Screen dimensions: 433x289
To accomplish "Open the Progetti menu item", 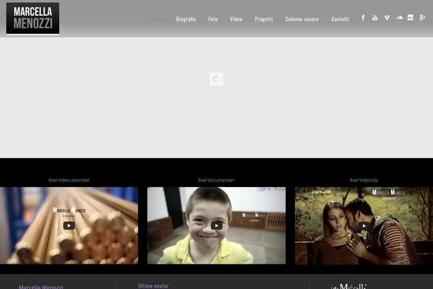I will (x=263, y=19).
